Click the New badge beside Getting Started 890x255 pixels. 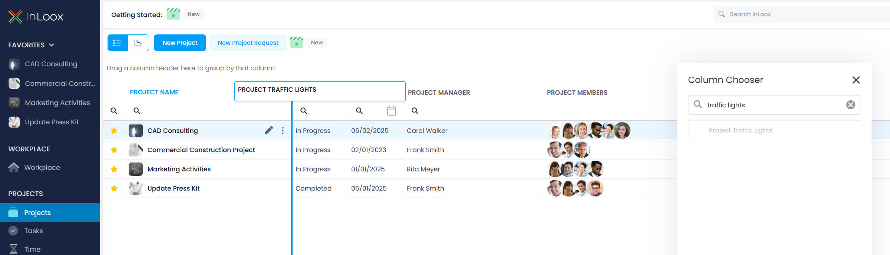(x=194, y=14)
